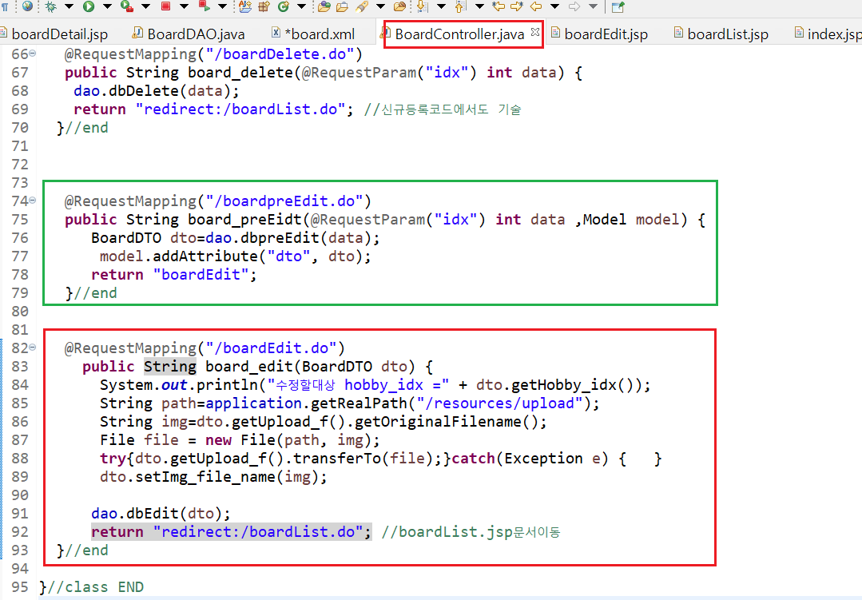Open External Tools dropdown arrow
Viewport: 862px width, 600px height.
tap(145, 6)
